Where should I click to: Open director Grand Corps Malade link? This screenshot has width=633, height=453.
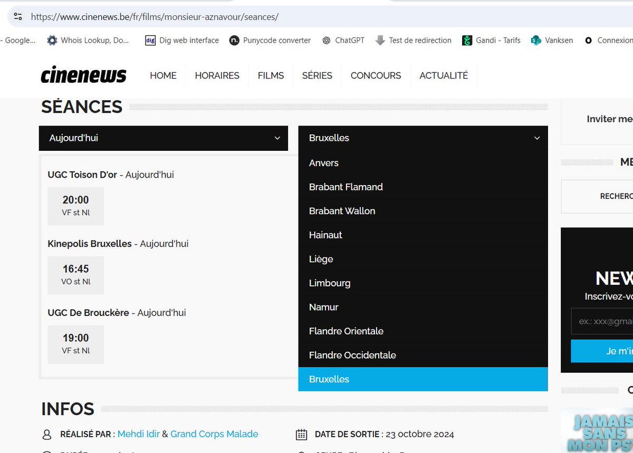coord(214,435)
